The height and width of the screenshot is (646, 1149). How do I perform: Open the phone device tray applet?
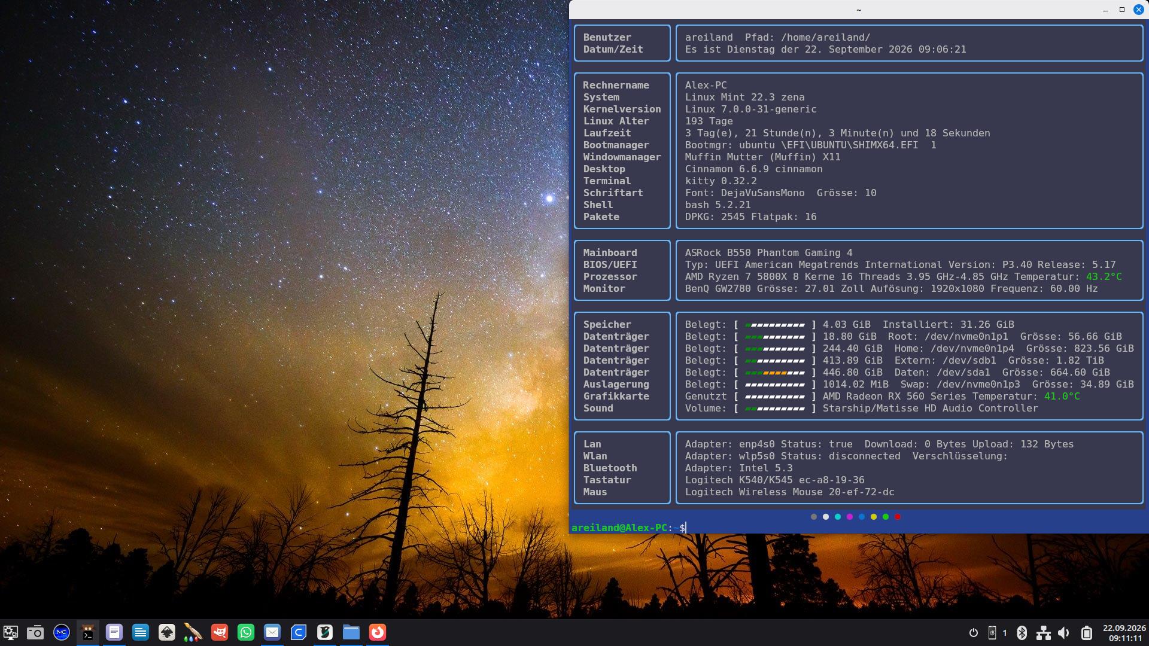[992, 633]
